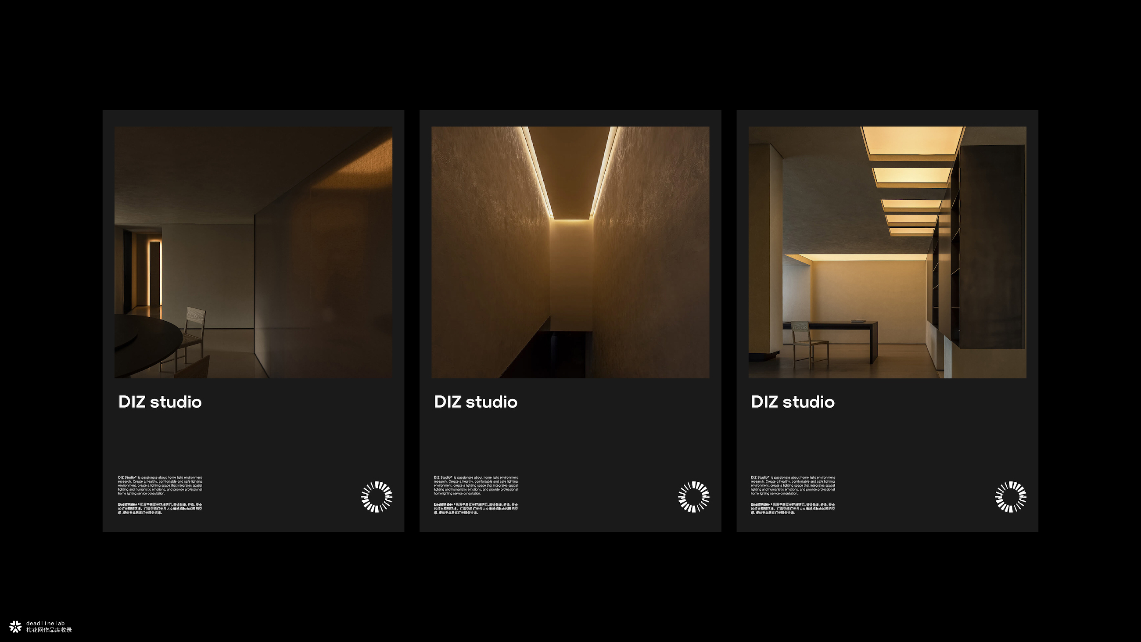Click the Chinese description on left poster
This screenshot has height=642, width=1141.
click(160, 509)
